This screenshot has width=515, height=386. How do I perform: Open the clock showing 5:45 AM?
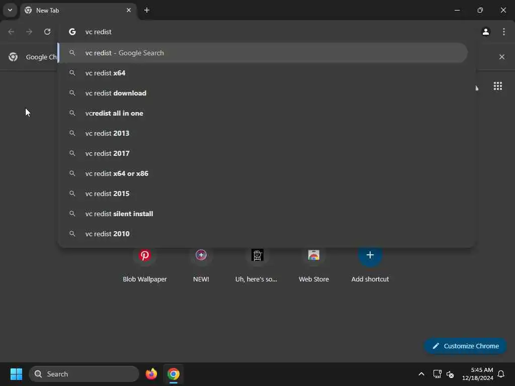coord(478,374)
